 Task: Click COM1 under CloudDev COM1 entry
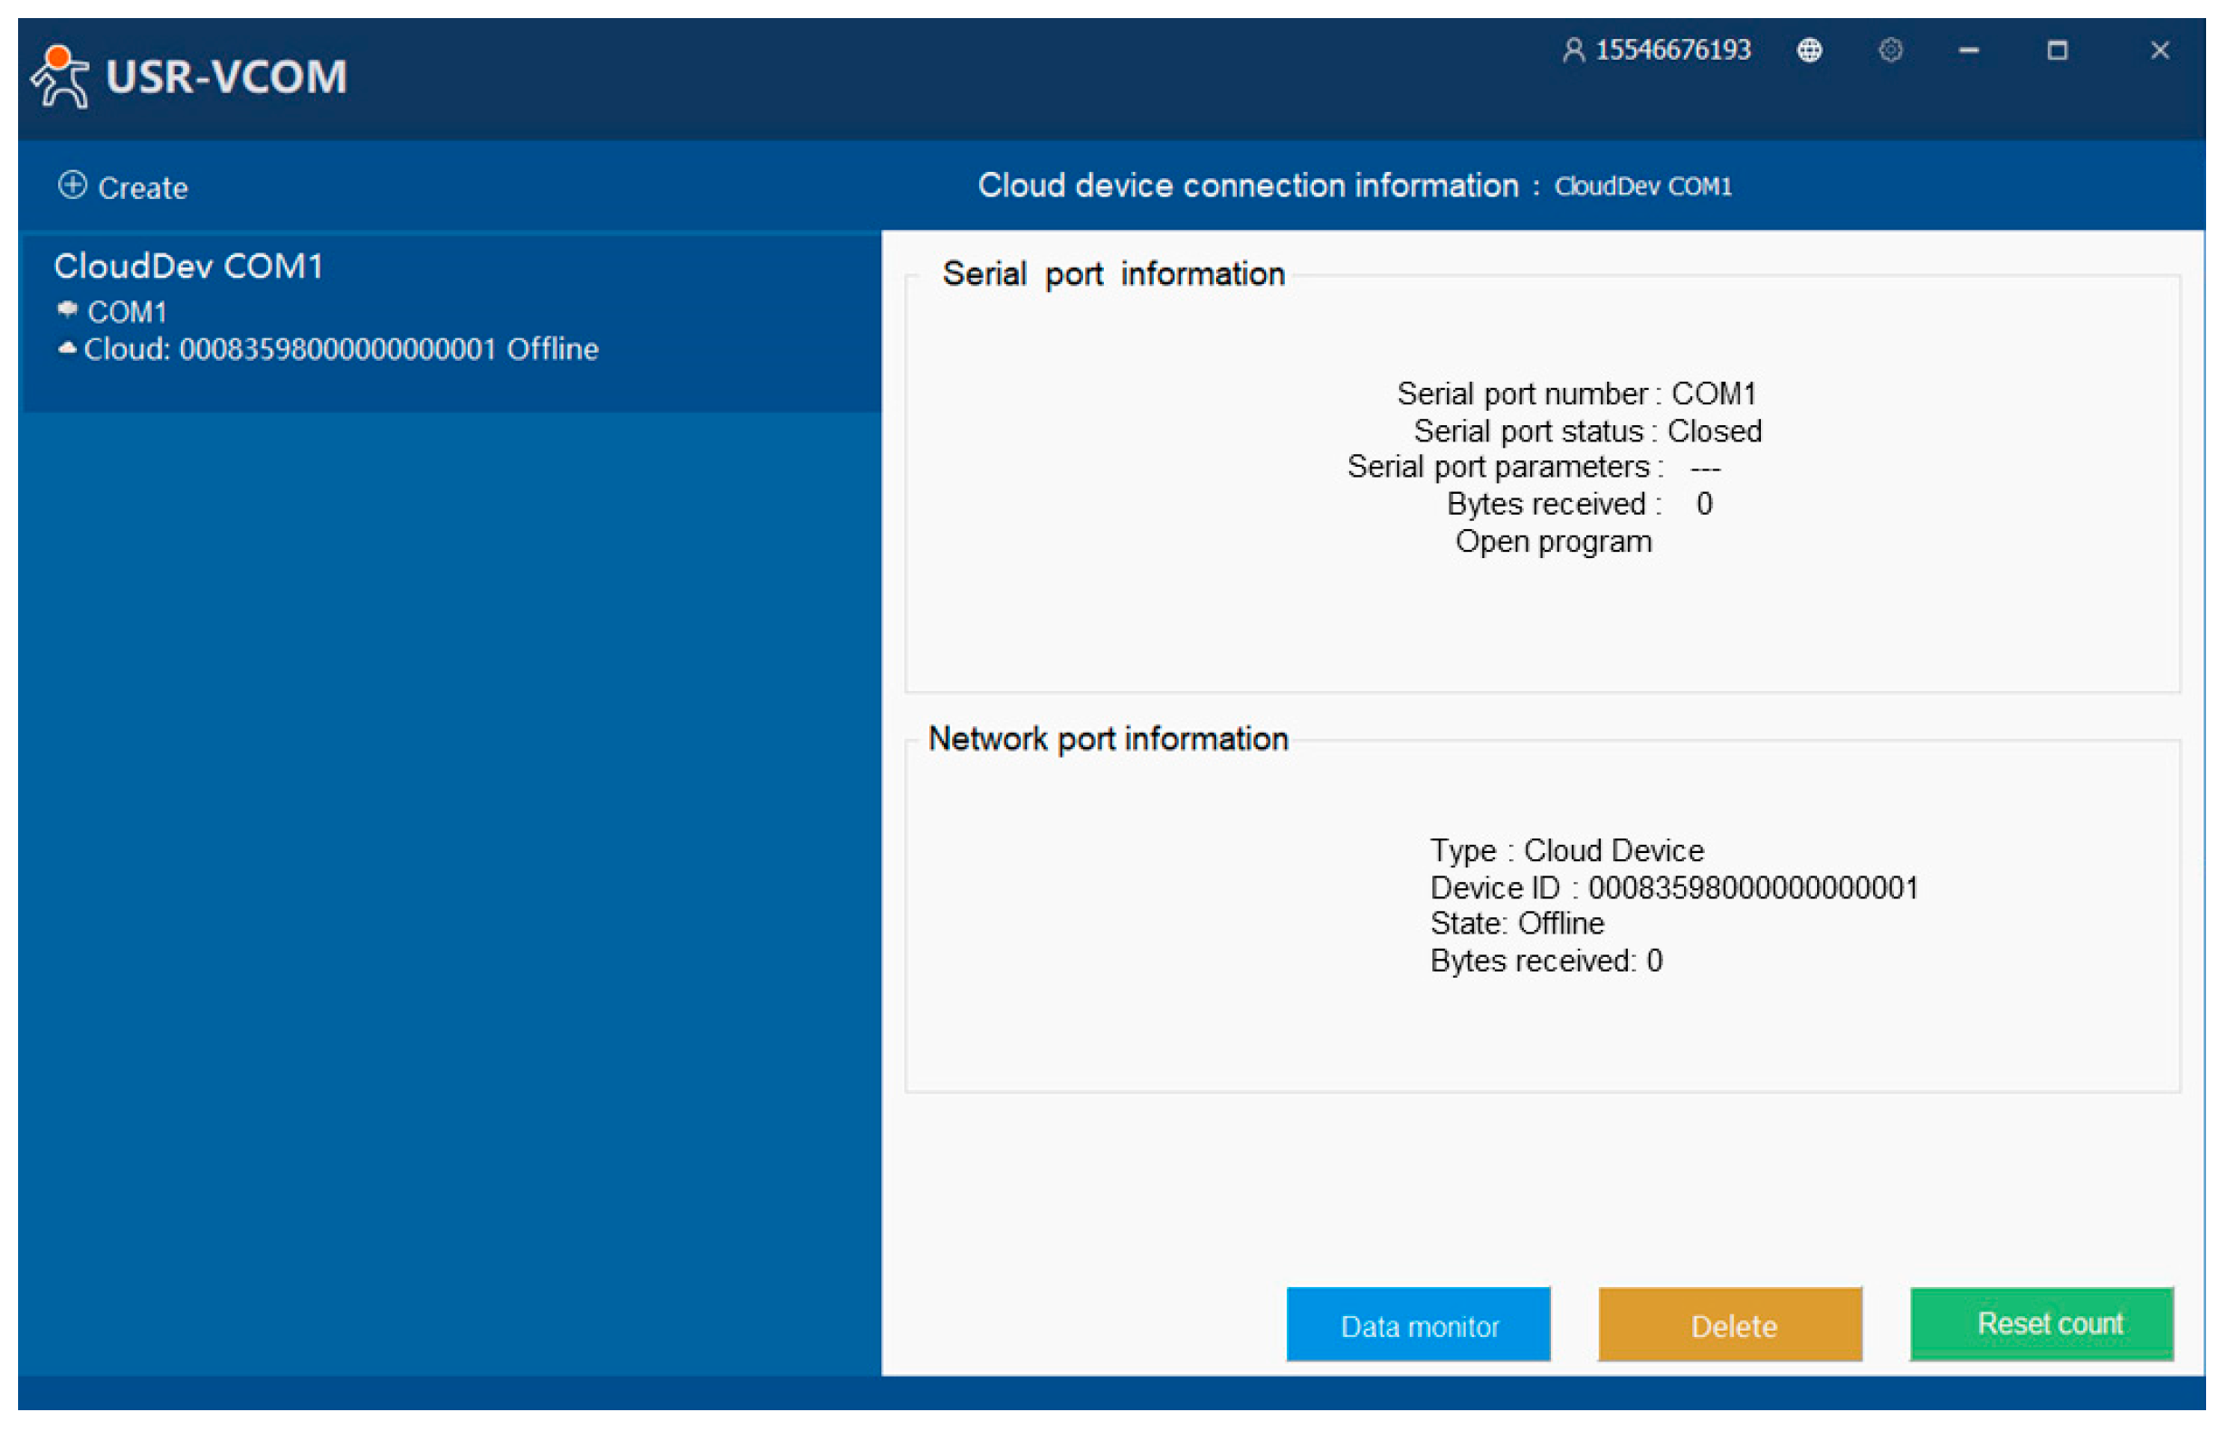(128, 312)
